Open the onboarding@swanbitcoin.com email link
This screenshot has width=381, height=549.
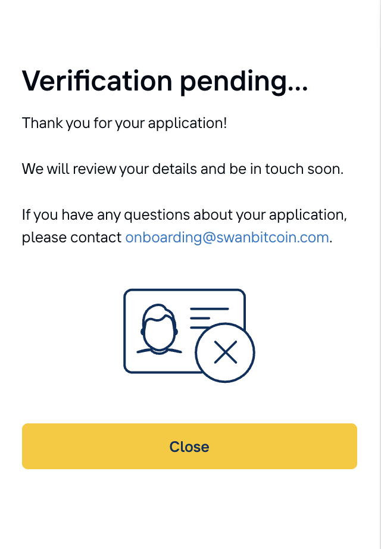click(x=227, y=238)
